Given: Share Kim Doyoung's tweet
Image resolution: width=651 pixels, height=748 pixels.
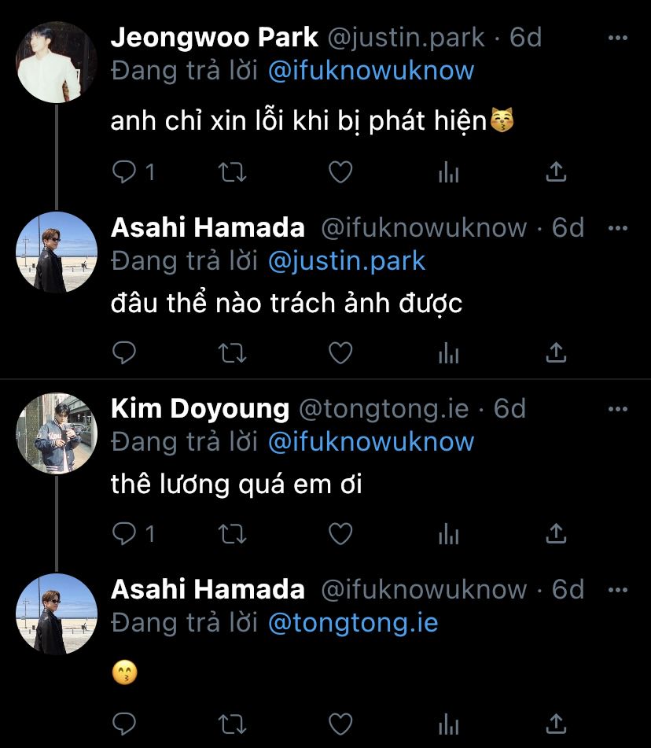Looking at the screenshot, I should (556, 533).
